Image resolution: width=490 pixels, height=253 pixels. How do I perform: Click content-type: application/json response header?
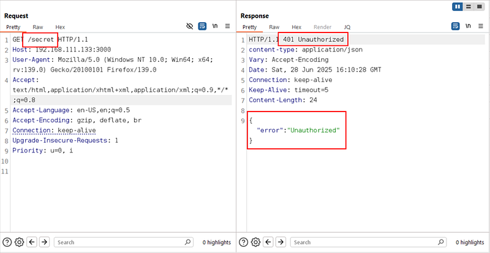tap(306, 50)
